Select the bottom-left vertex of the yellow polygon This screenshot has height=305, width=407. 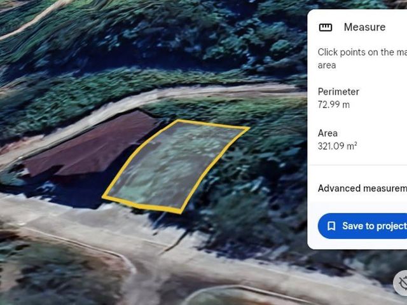pos(104,198)
